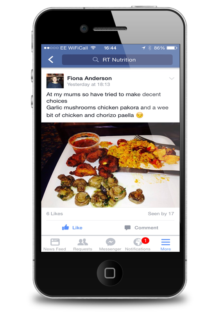The width and height of the screenshot is (215, 323).
Task: Click the RT Nutrition search field
Action: [117, 60]
